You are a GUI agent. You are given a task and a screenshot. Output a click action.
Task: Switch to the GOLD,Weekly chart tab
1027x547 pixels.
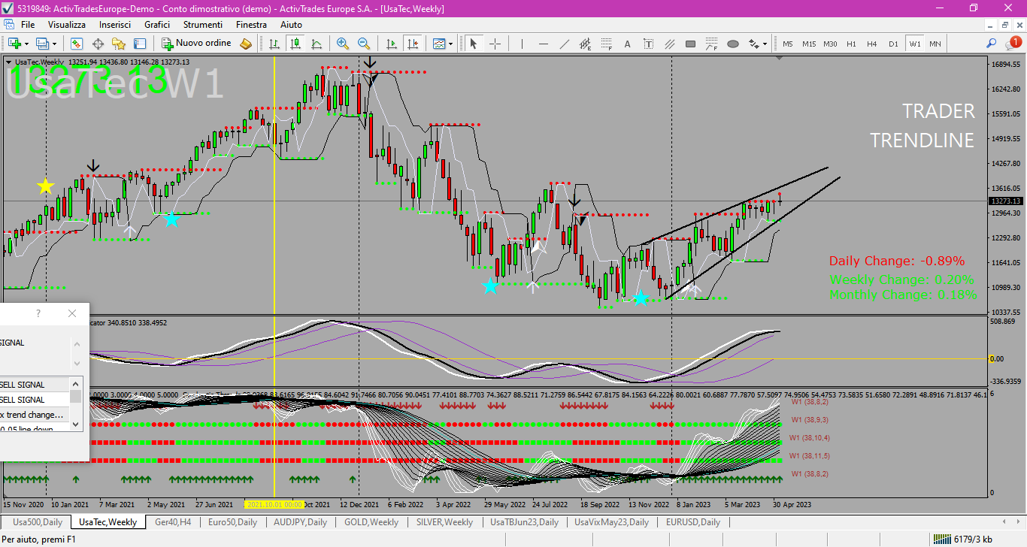[371, 522]
